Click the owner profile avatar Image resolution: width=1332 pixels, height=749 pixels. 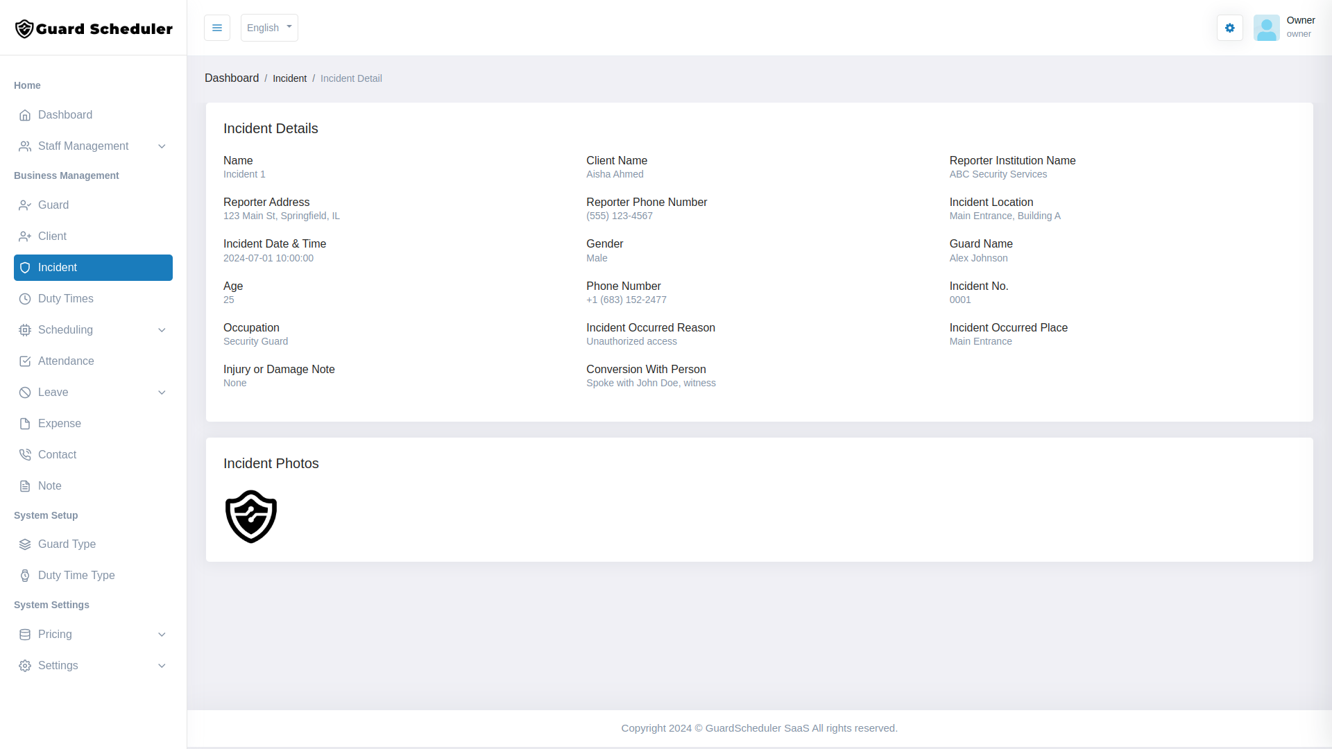(1267, 28)
